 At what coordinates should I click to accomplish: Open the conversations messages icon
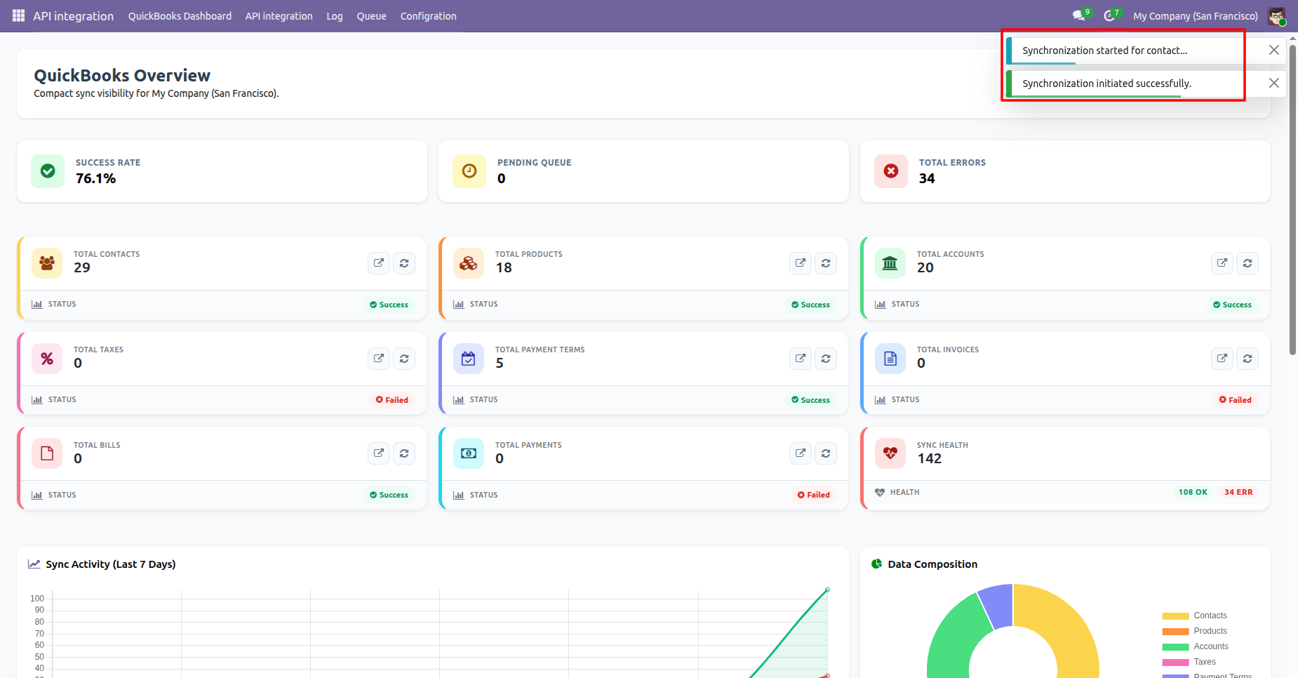(x=1079, y=15)
